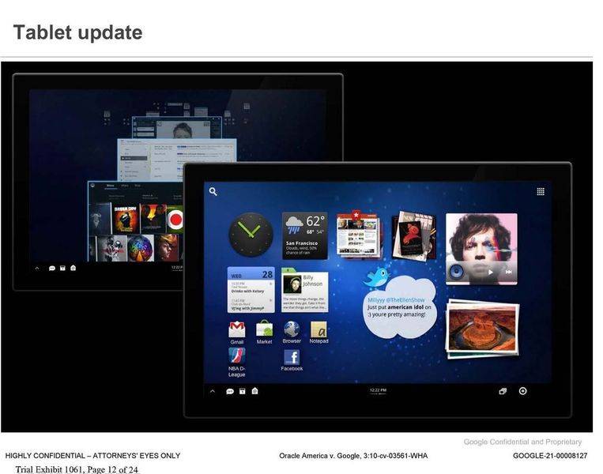Open the analog clock widget
Viewport: 603px width, 474px height.
(x=251, y=235)
